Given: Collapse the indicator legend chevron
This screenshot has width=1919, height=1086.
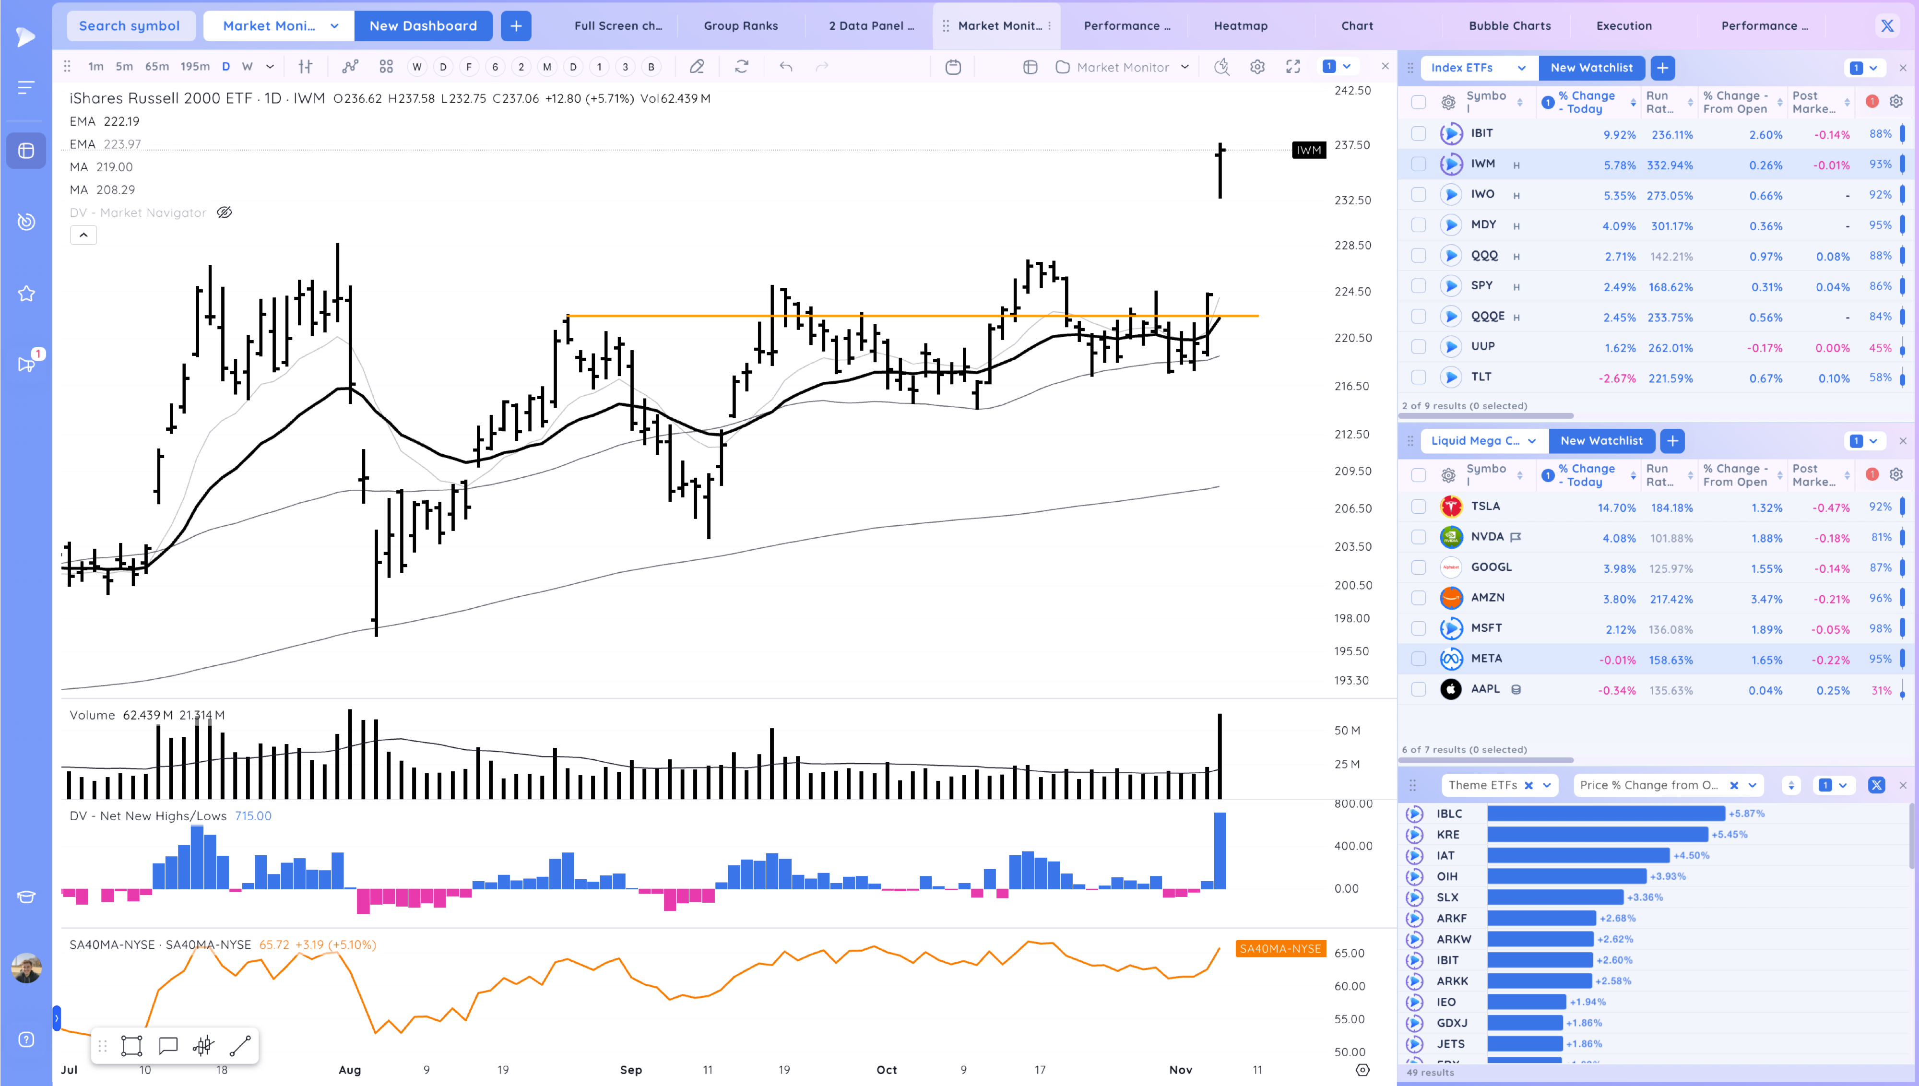Looking at the screenshot, I should (x=83, y=236).
